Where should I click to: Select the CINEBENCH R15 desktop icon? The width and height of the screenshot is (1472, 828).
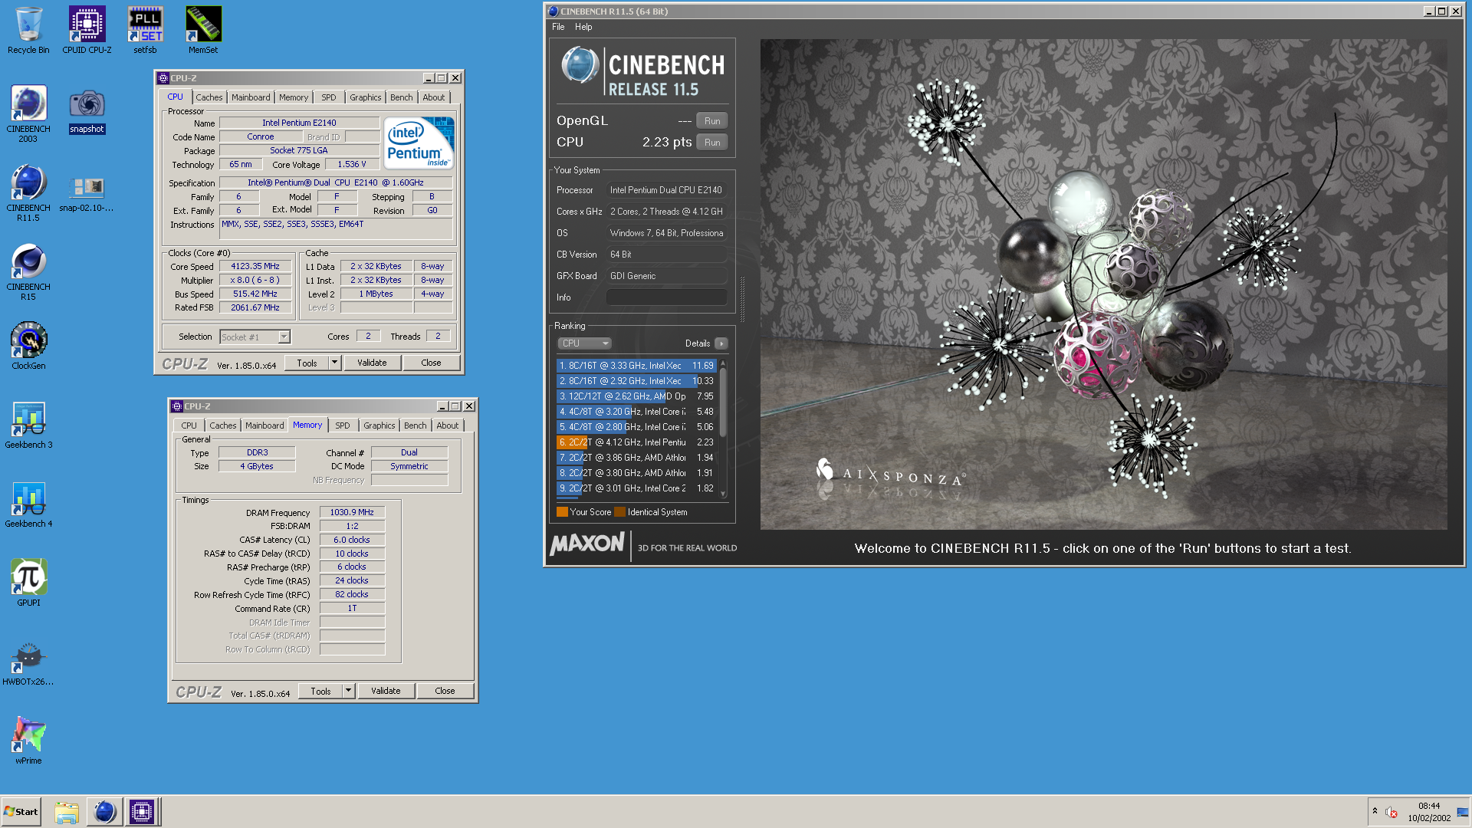[28, 271]
